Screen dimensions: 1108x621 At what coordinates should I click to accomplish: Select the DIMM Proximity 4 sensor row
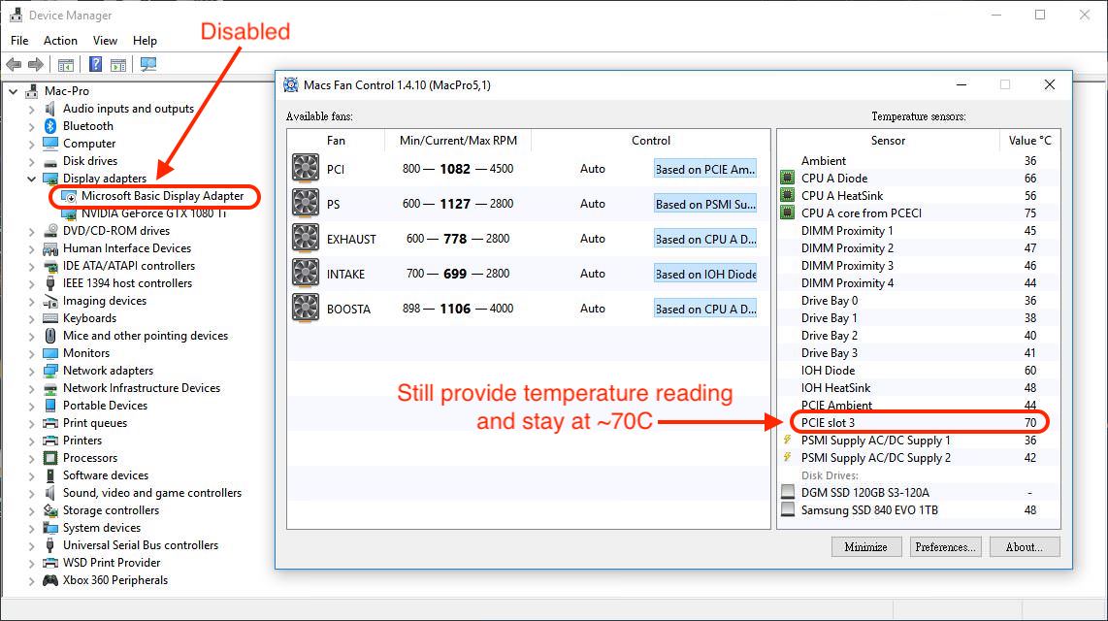[x=919, y=282]
